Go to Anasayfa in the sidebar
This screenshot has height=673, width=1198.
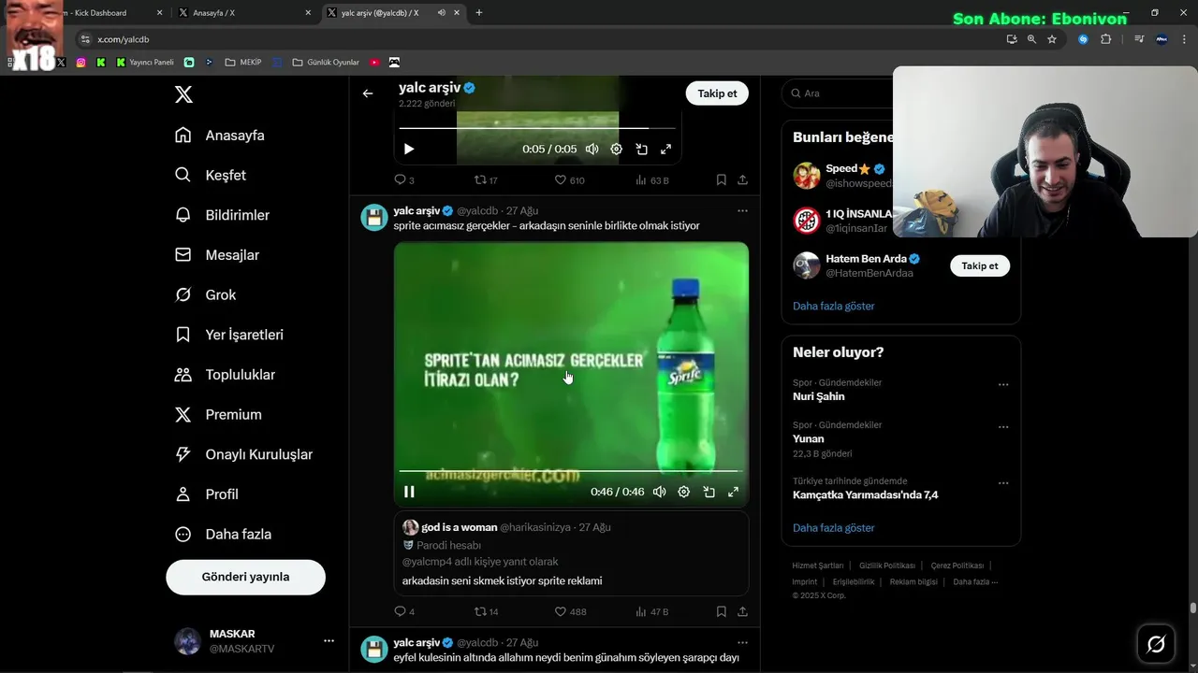tap(220, 136)
